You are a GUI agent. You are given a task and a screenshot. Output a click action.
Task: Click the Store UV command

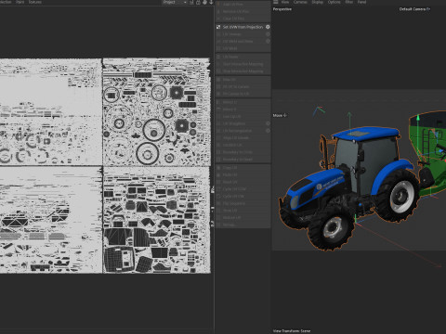[x=243, y=211]
